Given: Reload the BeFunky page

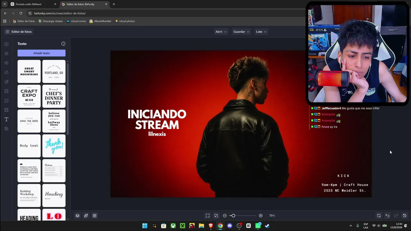Looking at the screenshot, I should click(x=21, y=13).
